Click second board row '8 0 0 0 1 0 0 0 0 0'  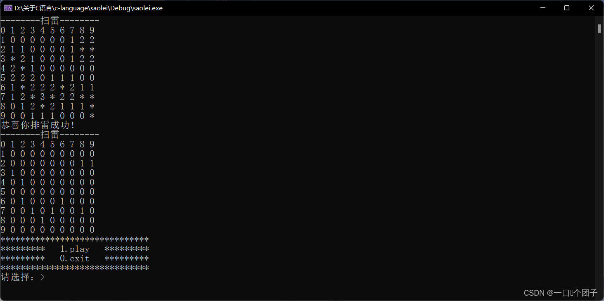48,220
